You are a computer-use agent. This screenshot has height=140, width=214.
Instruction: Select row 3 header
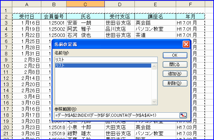[x=6, y=23]
